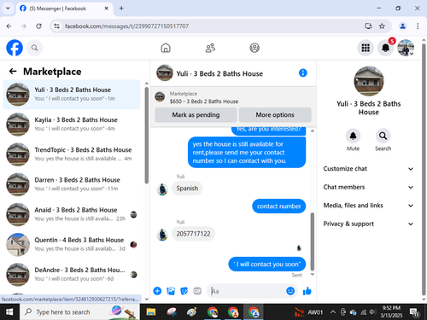This screenshot has height=320, width=427.
Task: Open TrendTopic conversation
Action: tap(72, 154)
